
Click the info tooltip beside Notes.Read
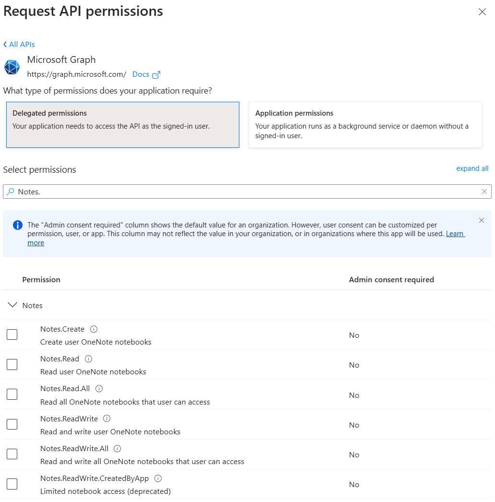coord(88,359)
